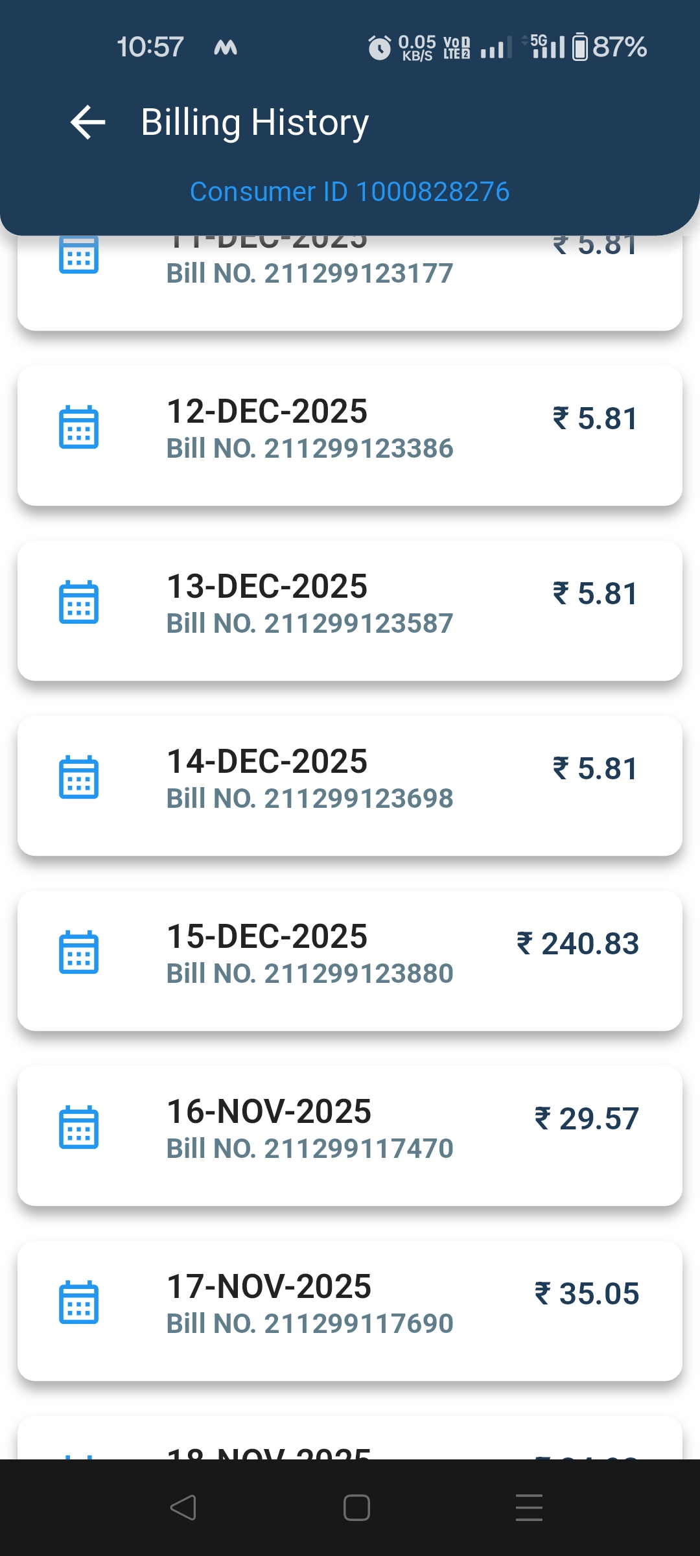Tap the ₹ 240.83 bill amount
Viewport: 700px width, 1556px height.
[x=577, y=944]
